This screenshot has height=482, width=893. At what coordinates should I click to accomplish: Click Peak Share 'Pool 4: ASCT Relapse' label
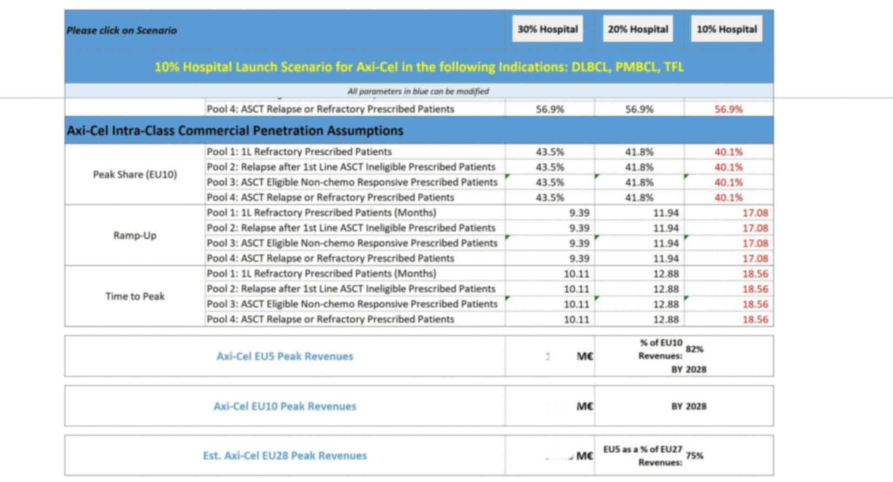point(330,197)
